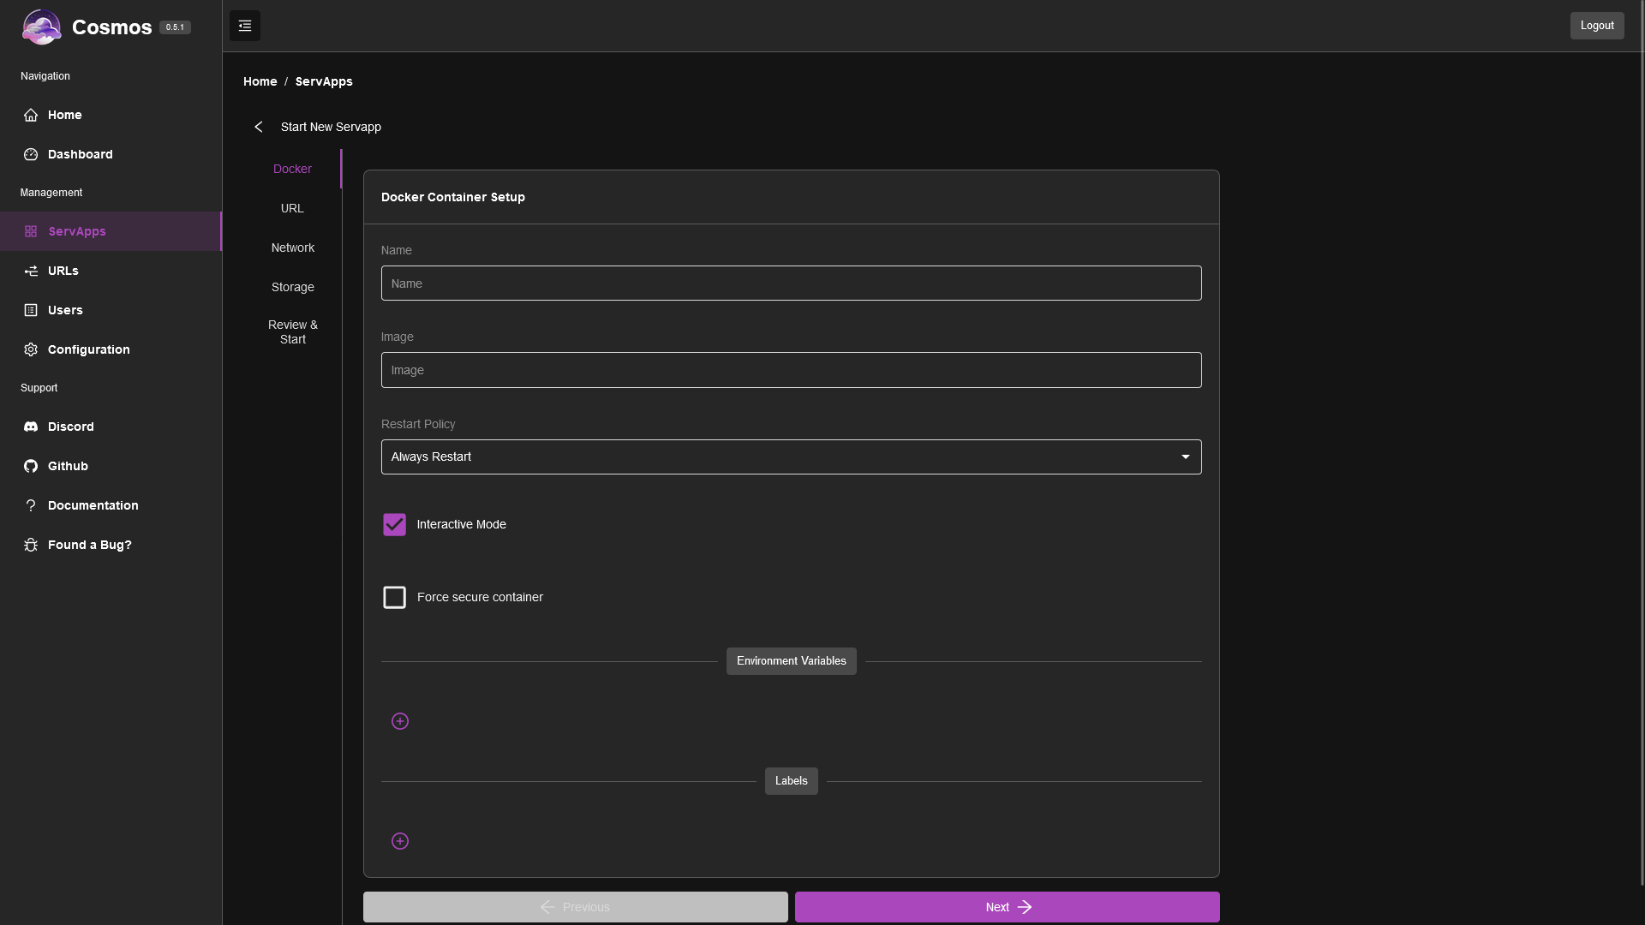Open Configuration in the sidebar menu
Image resolution: width=1645 pixels, height=925 pixels.
pos(111,349)
